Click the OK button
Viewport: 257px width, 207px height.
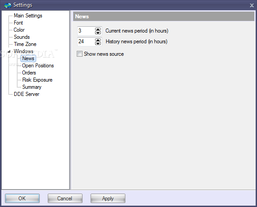coord(22,199)
